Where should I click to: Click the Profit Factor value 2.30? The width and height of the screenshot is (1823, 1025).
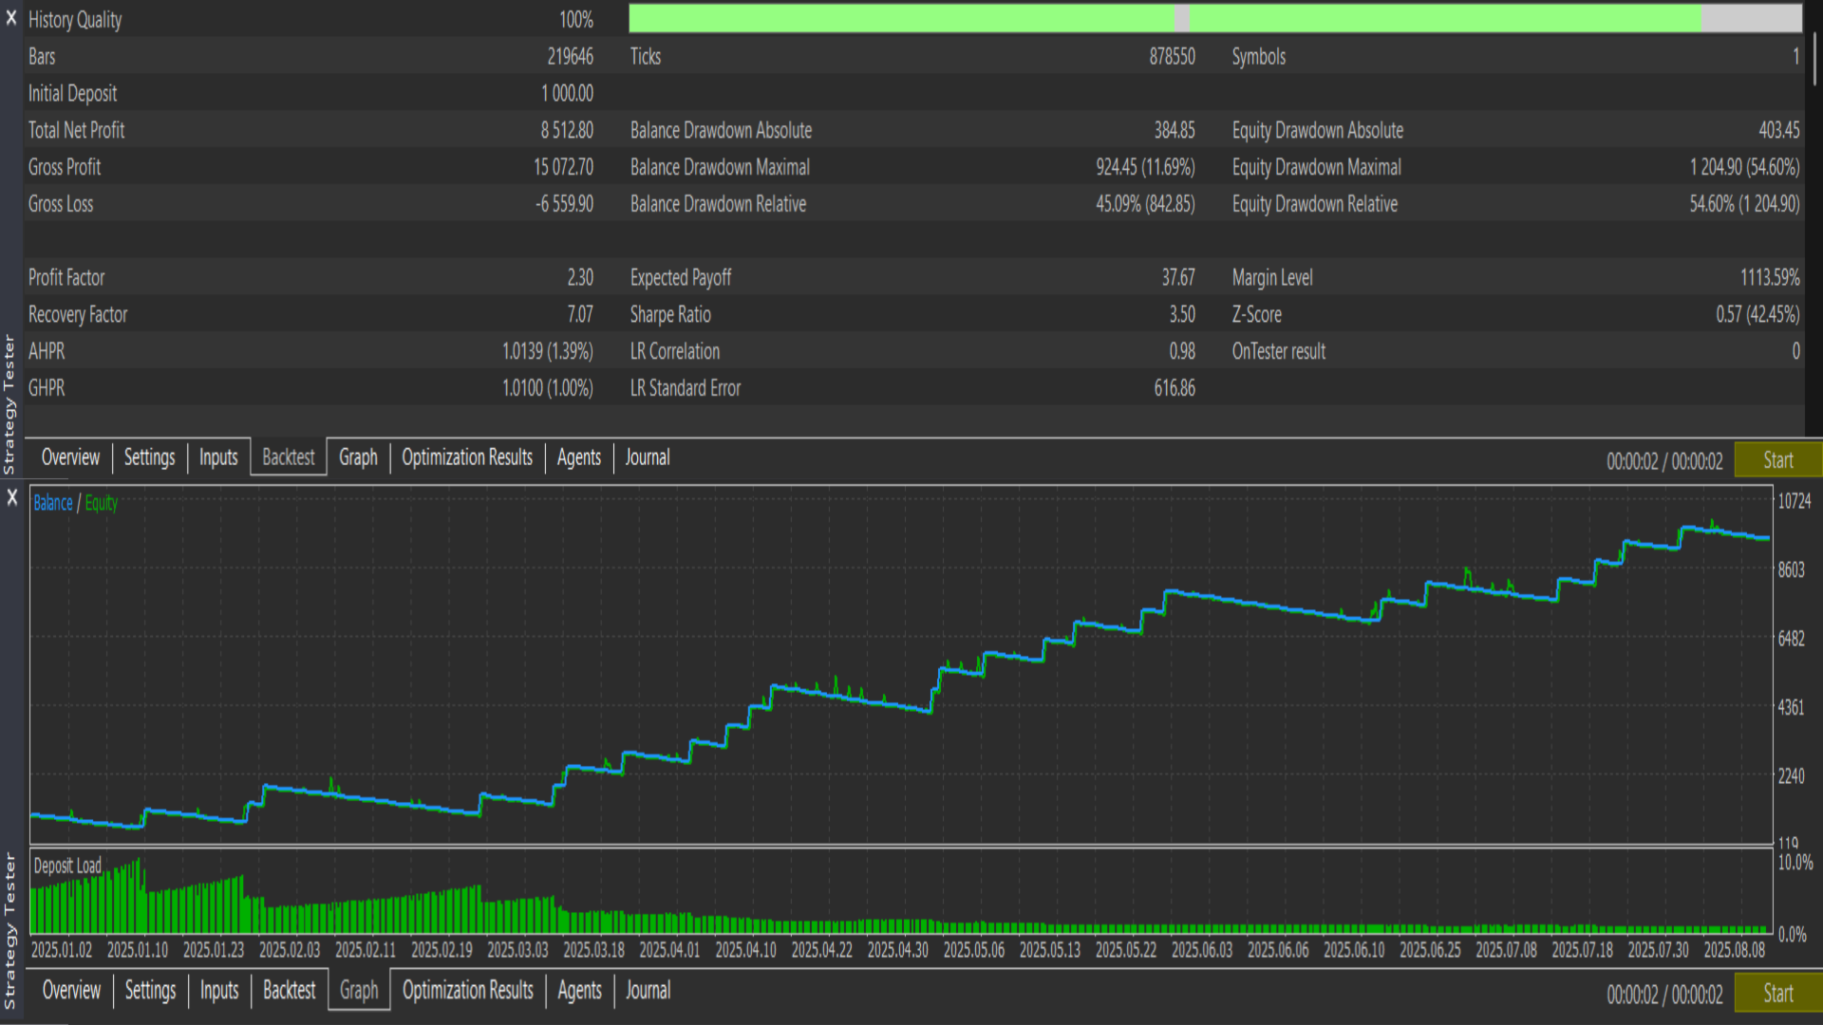click(580, 277)
